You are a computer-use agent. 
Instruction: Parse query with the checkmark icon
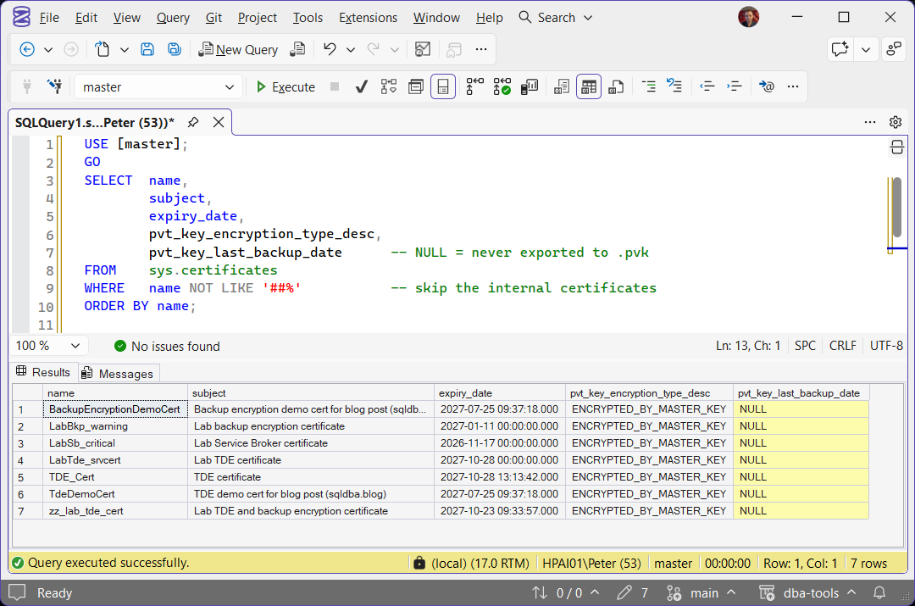(x=361, y=87)
